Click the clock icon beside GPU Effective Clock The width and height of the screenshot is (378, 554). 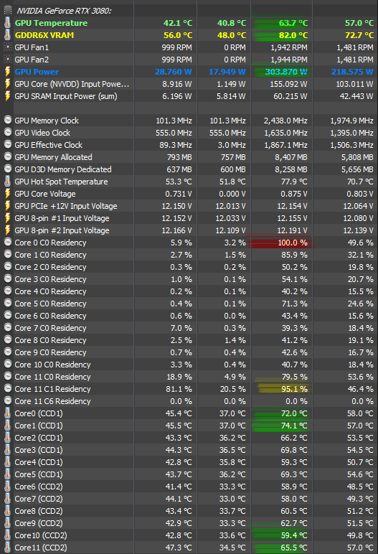point(7,144)
